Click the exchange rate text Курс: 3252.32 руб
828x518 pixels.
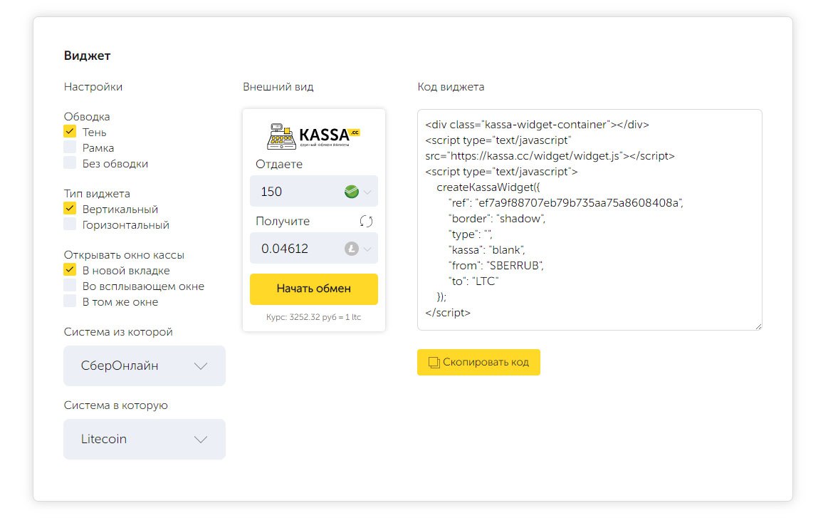click(x=314, y=317)
